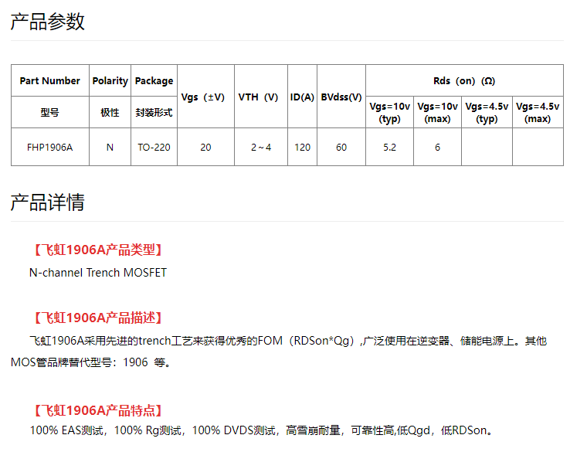Viewport: 587px width, 452px height.
Task: Click the BVdss(V) column header
Action: pyautogui.click(x=341, y=97)
